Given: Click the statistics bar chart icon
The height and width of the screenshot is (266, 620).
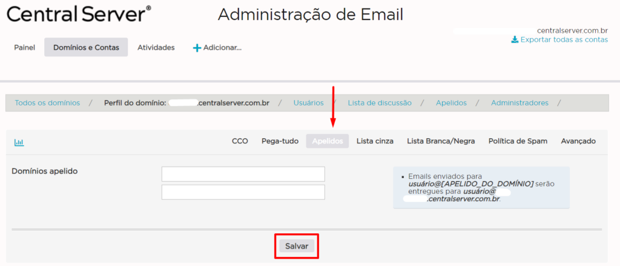Looking at the screenshot, I should click(x=19, y=142).
